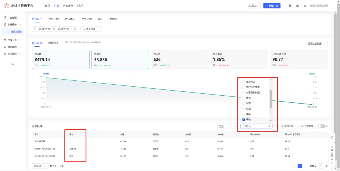Switch to the 时段分布 tab
The image size is (340, 171).
click(53, 43)
